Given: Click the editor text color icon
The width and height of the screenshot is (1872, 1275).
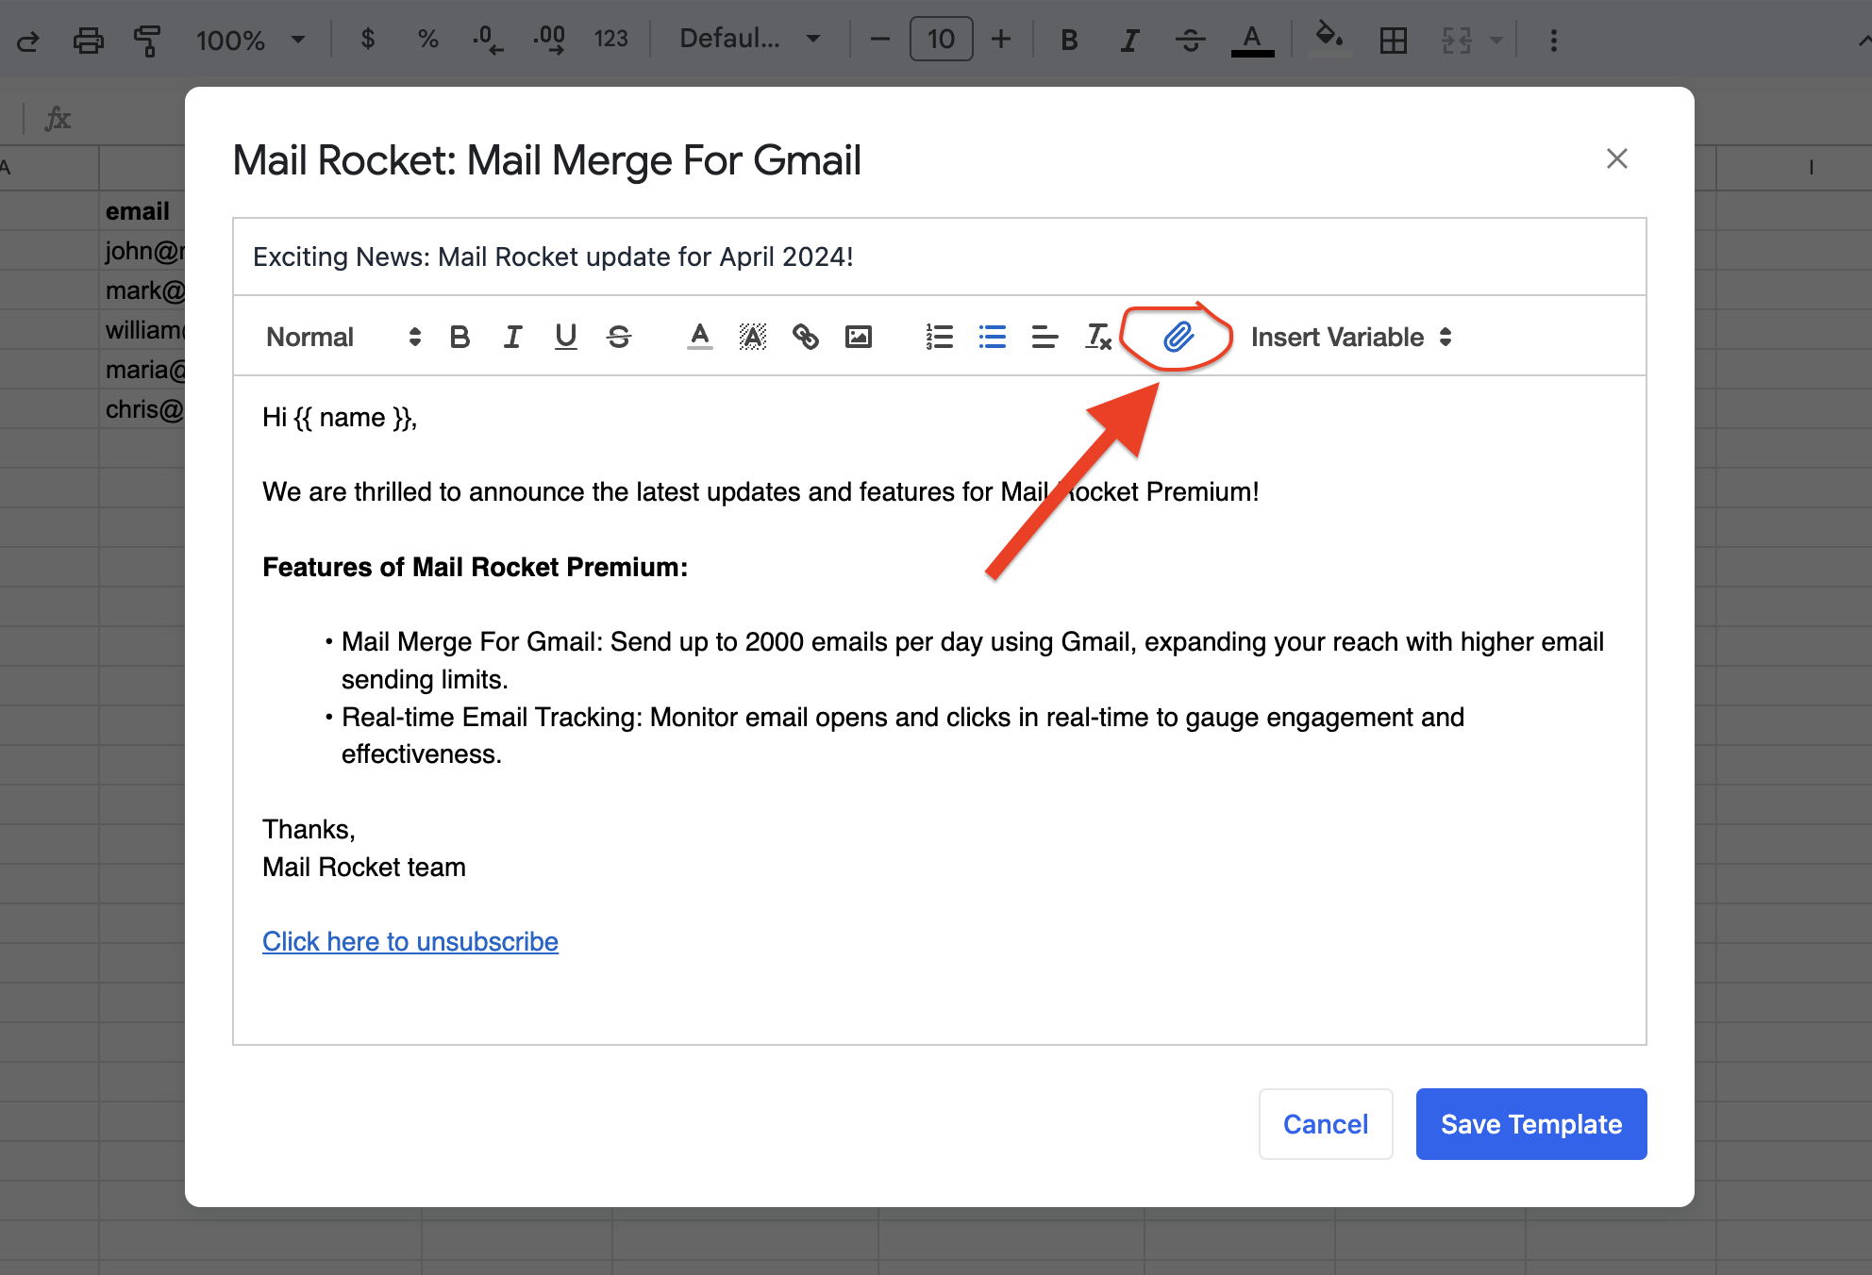Looking at the screenshot, I should (699, 337).
